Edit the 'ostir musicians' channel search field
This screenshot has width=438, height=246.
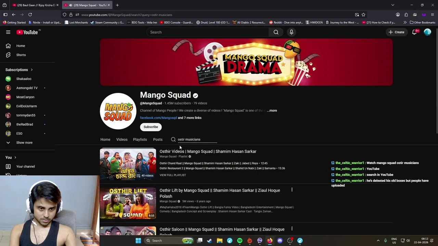tap(197, 139)
